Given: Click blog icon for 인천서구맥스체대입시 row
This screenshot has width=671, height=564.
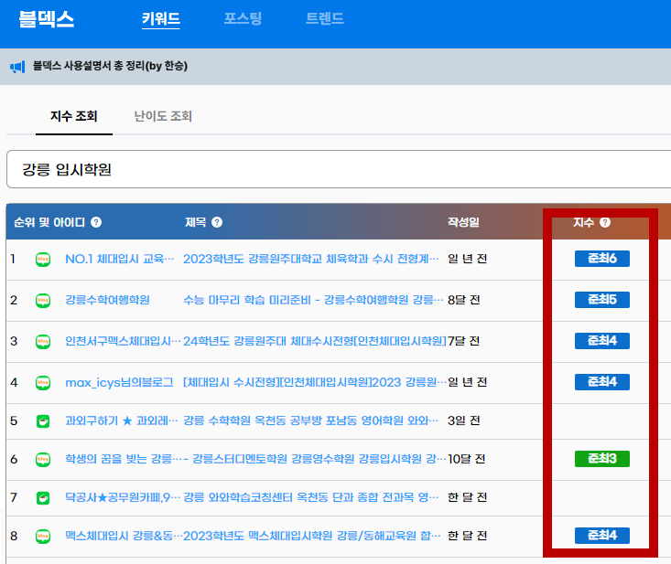Looking at the screenshot, I should tap(43, 341).
